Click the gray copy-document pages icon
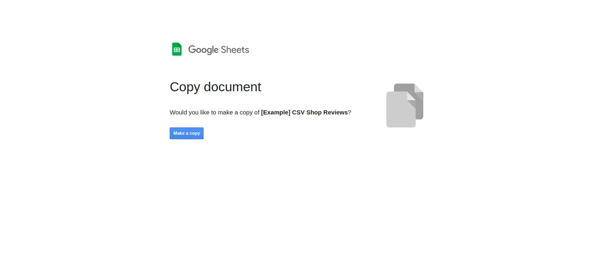The height and width of the screenshot is (274, 594). pyautogui.click(x=405, y=105)
